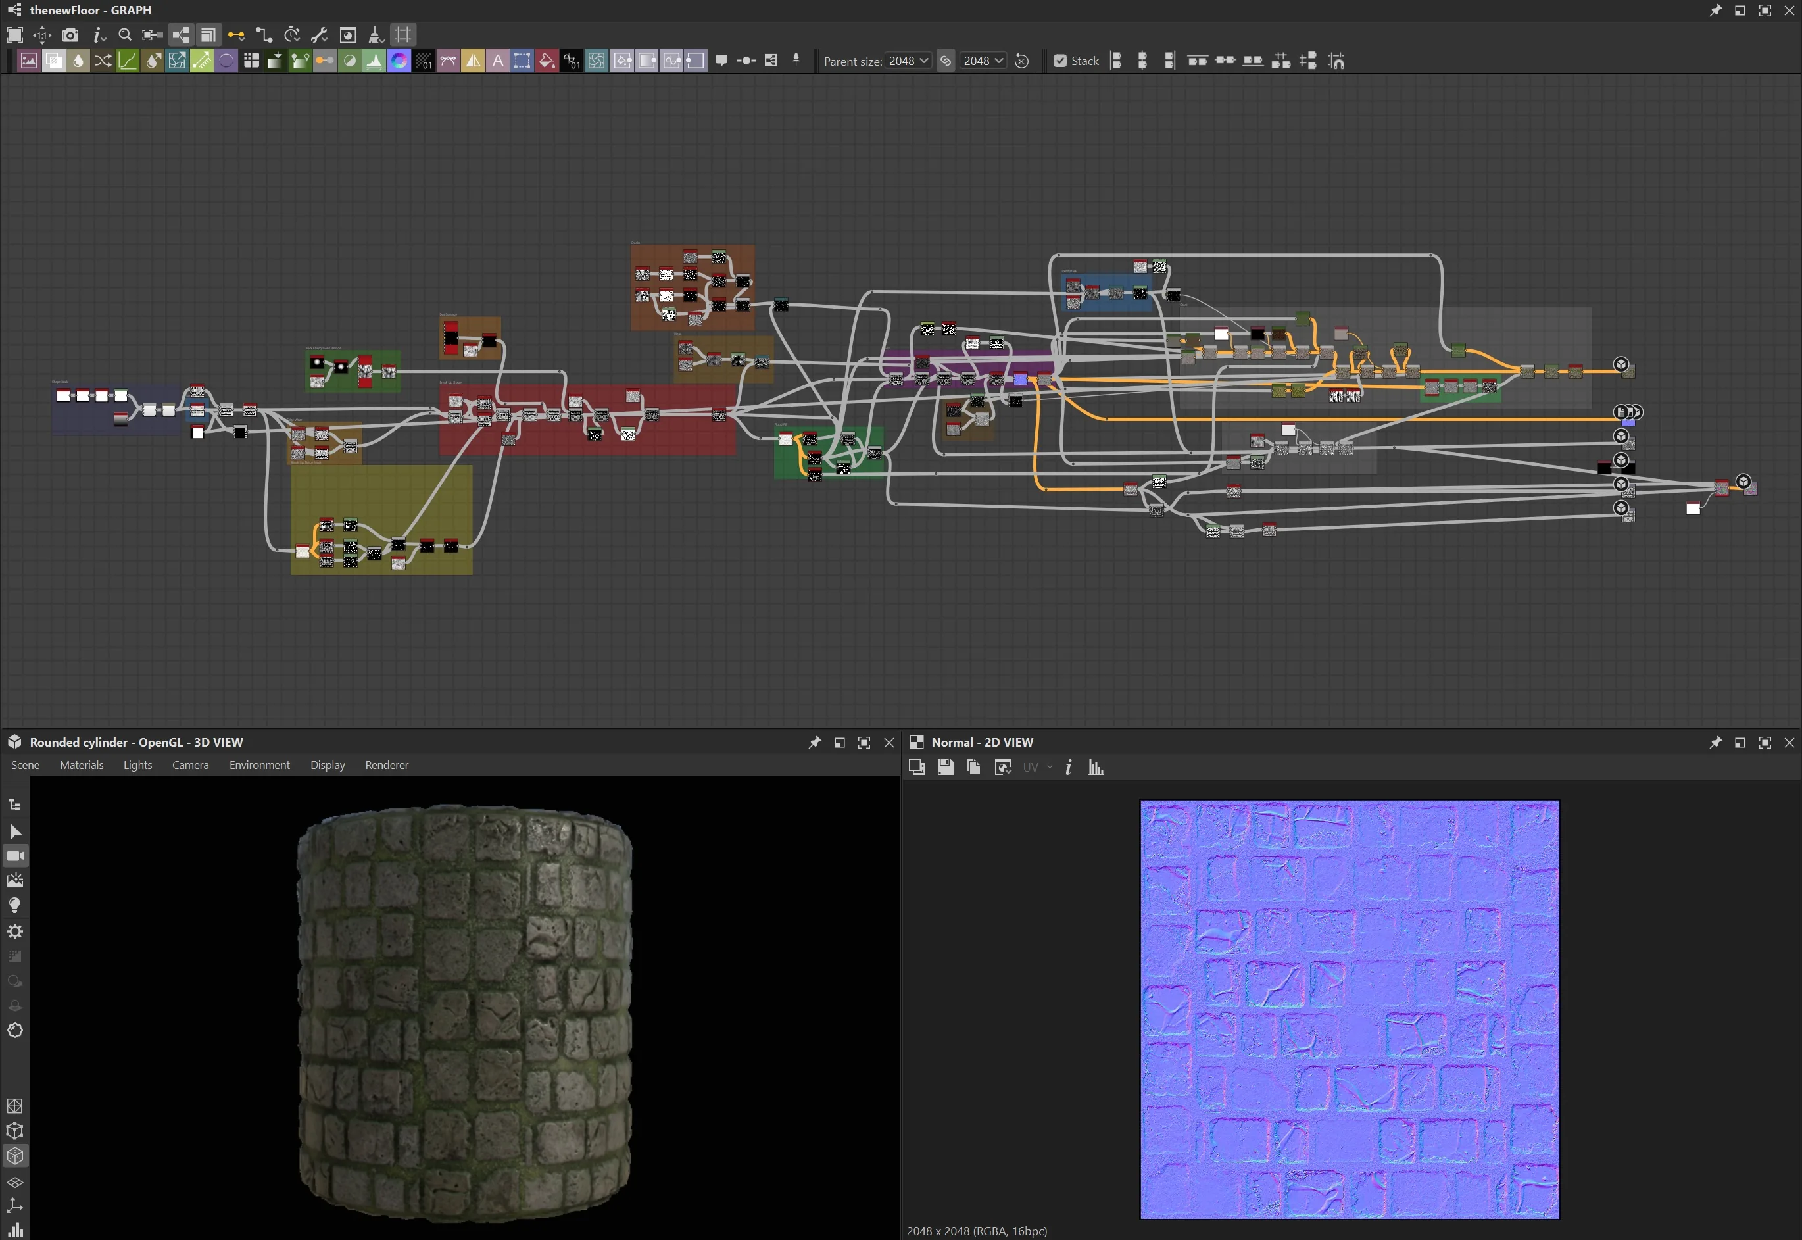This screenshot has height=1240, width=1802.
Task: Add a Text node (letter A icon)
Action: coord(498,61)
